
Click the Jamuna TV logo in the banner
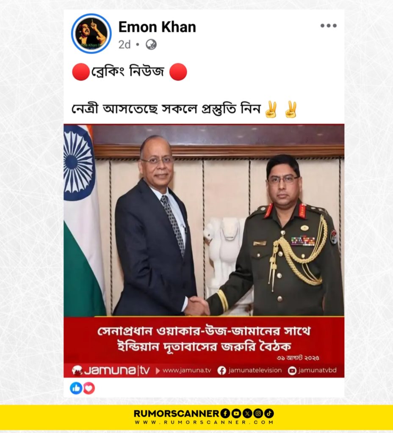(x=111, y=370)
